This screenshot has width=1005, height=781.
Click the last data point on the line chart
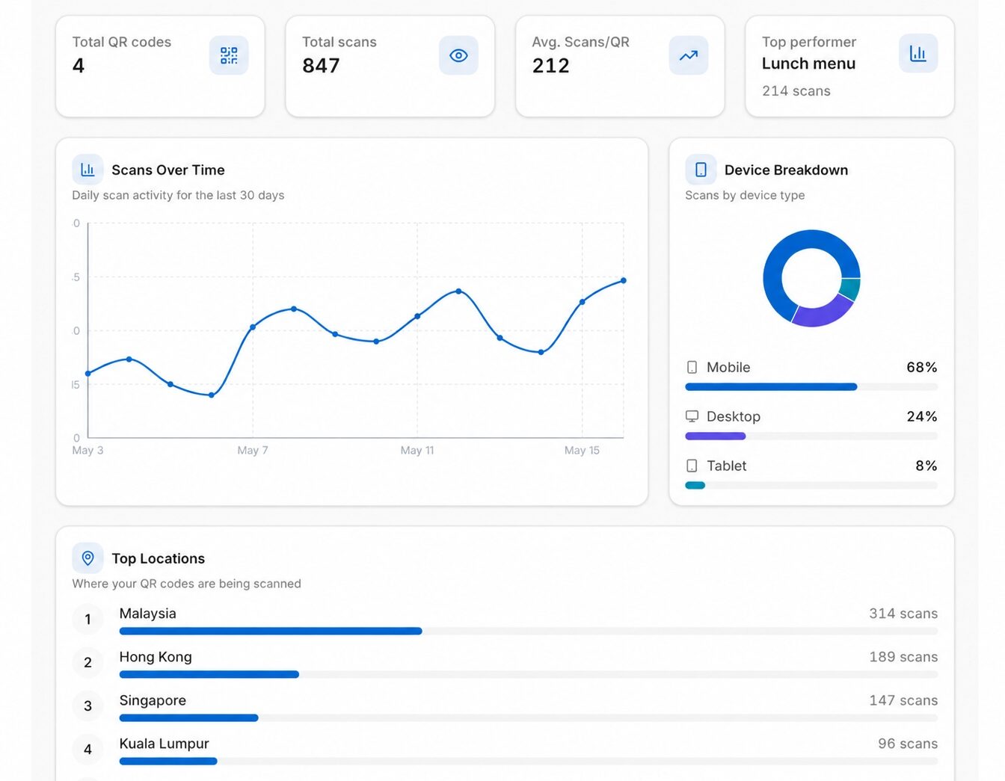tap(624, 281)
